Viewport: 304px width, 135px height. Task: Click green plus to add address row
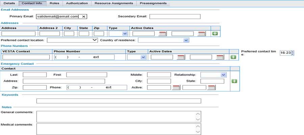coord(215,34)
